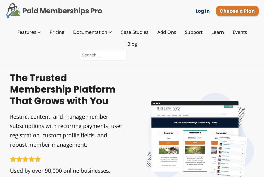The height and width of the screenshot is (177, 264).
Task: Open the Blog from the navigation
Action: pos(132,44)
